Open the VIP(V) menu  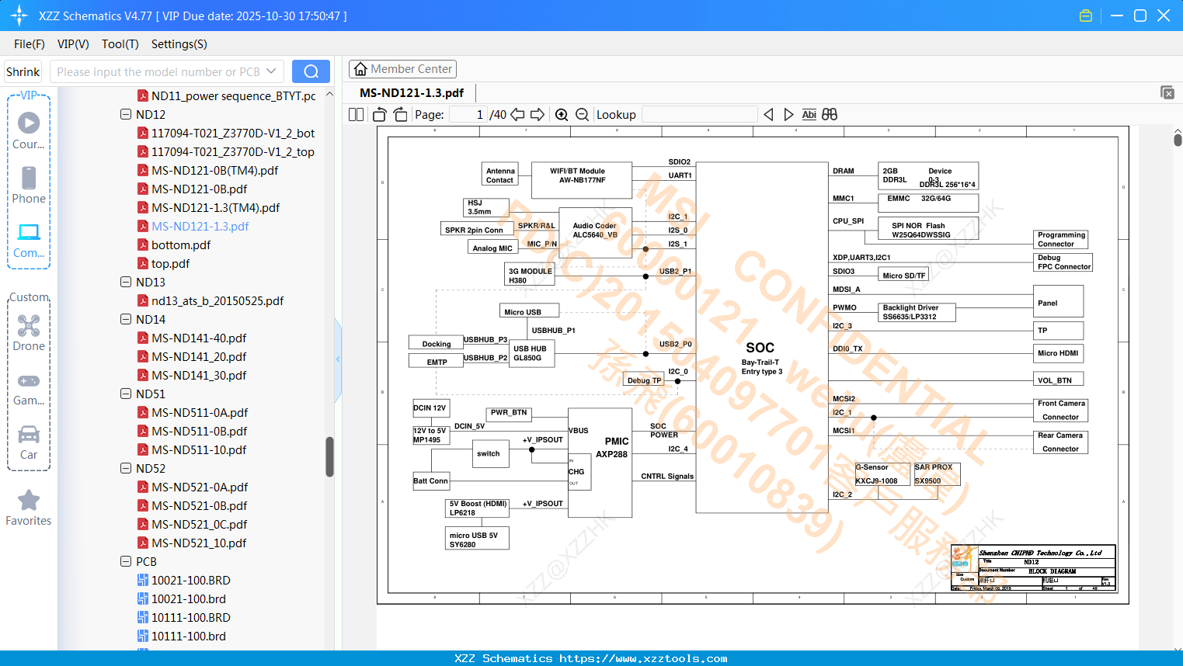73,44
